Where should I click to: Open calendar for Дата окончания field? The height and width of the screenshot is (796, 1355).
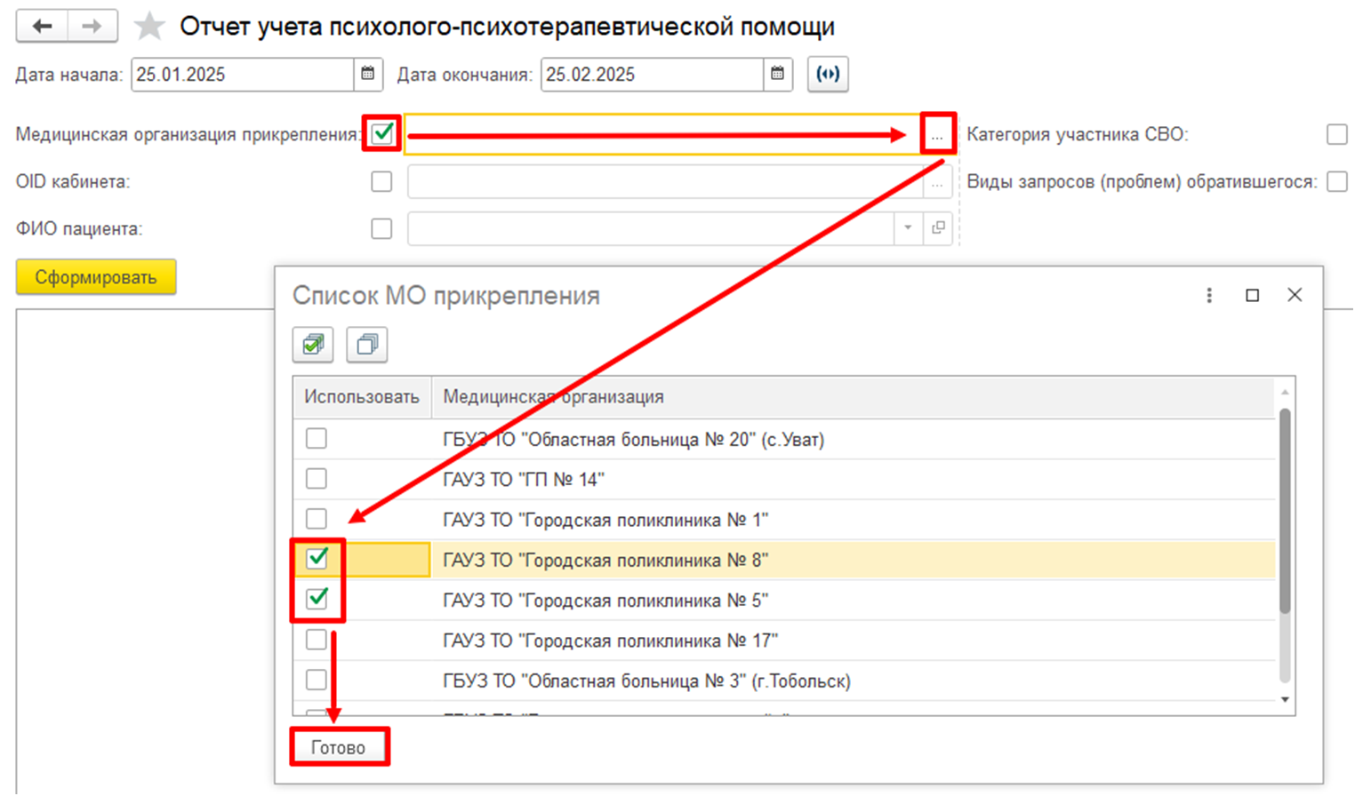[x=777, y=75]
